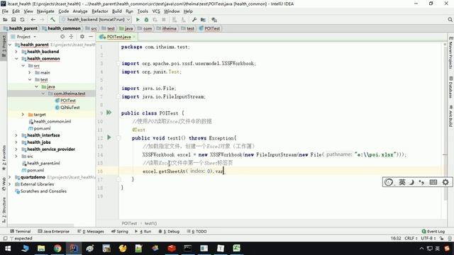454x255 pixels.
Task: Expand the main folder
Action: pos(30,72)
